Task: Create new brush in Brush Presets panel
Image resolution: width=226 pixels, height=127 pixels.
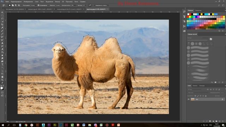Action: tap(219, 82)
